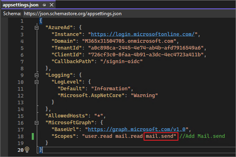
Task: Click the "Default" key
Action: point(71,89)
